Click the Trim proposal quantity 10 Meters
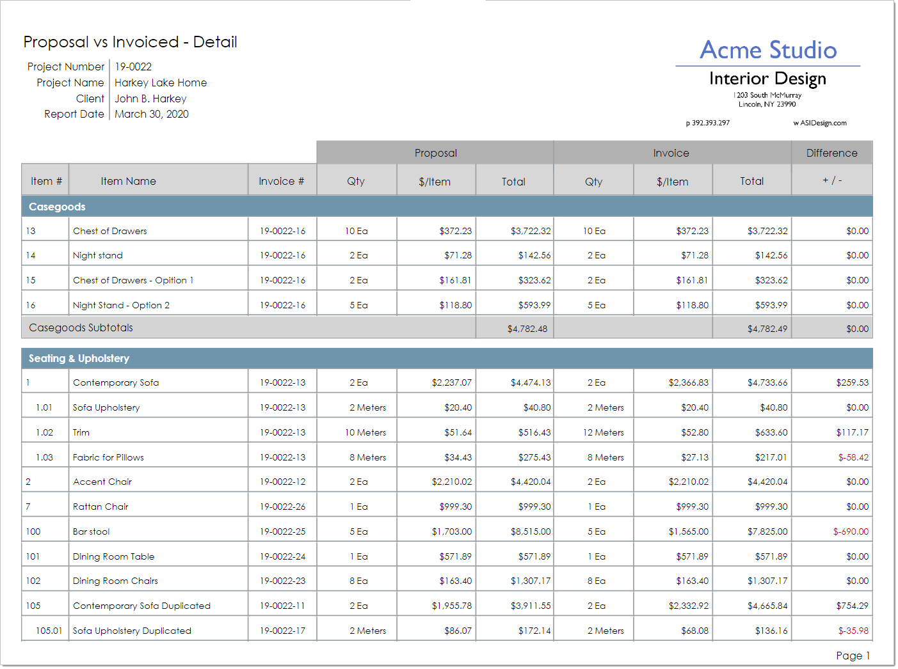This screenshot has height=669, width=898. coord(365,432)
